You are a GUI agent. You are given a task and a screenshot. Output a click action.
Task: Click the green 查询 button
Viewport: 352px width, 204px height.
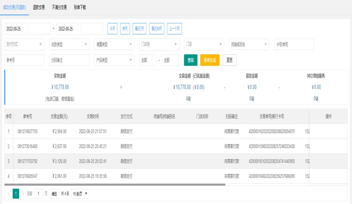click(191, 60)
